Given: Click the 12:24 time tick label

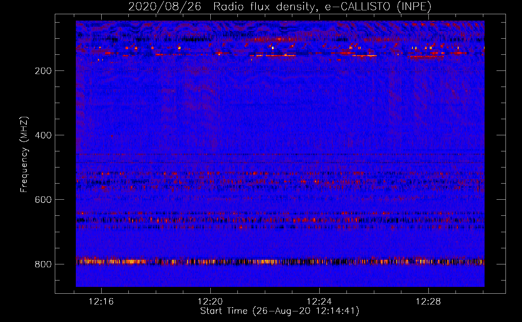Looking at the screenshot, I should 319,302.
